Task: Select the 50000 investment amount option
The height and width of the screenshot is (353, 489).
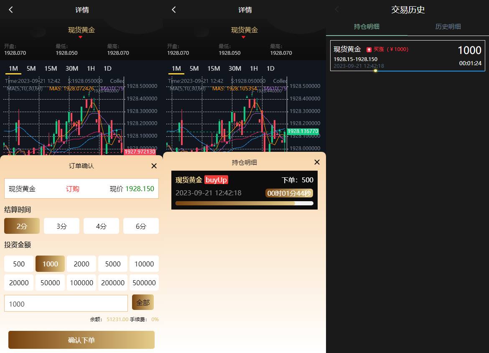Action: 50,283
